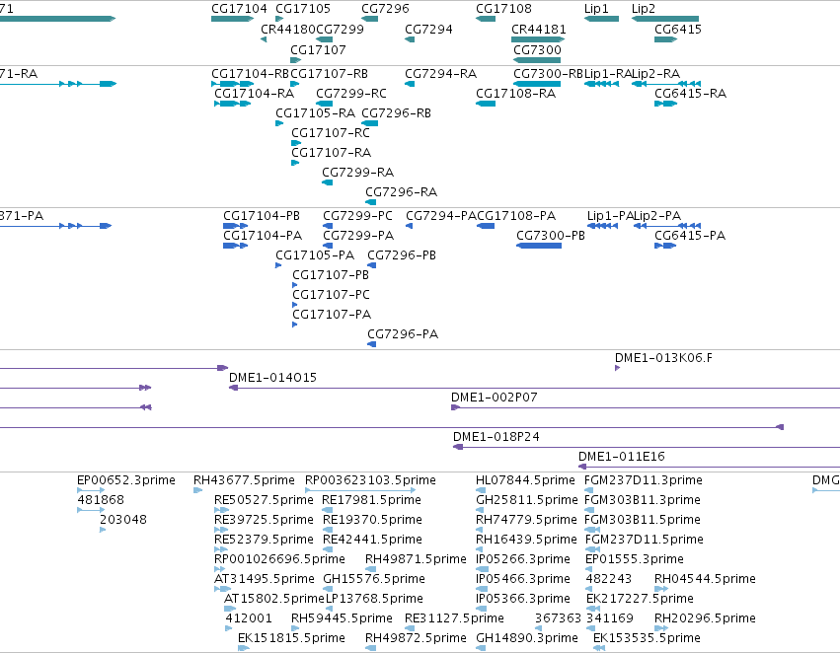Click transcript CG17105-RA
This screenshot has width=840, height=653.
[279, 123]
